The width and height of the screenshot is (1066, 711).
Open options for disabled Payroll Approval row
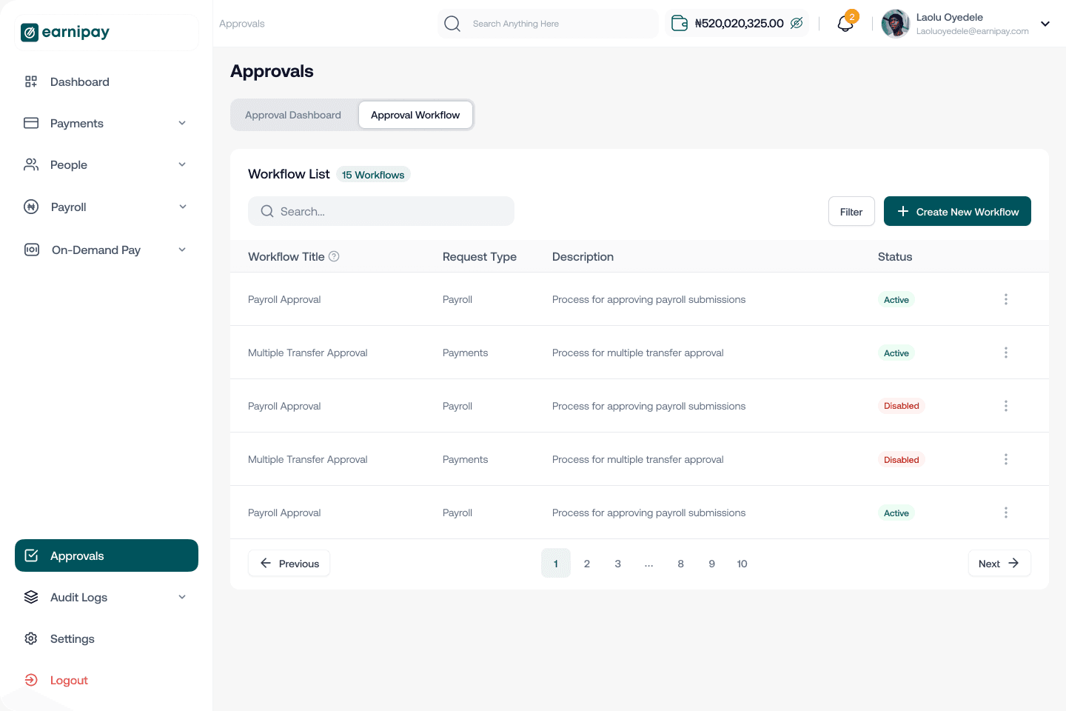(1006, 406)
